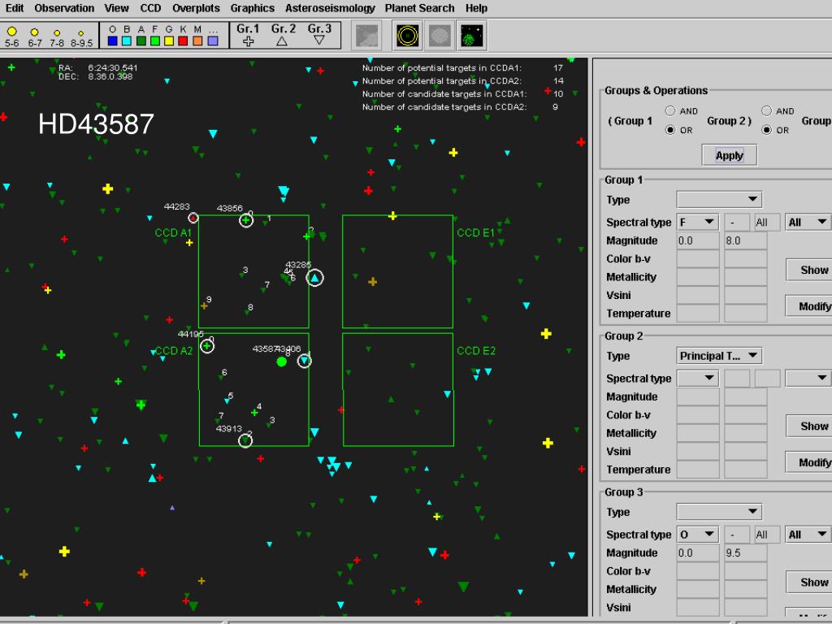Open the Overplots menu
Screen dimensions: 832x624
pos(196,8)
